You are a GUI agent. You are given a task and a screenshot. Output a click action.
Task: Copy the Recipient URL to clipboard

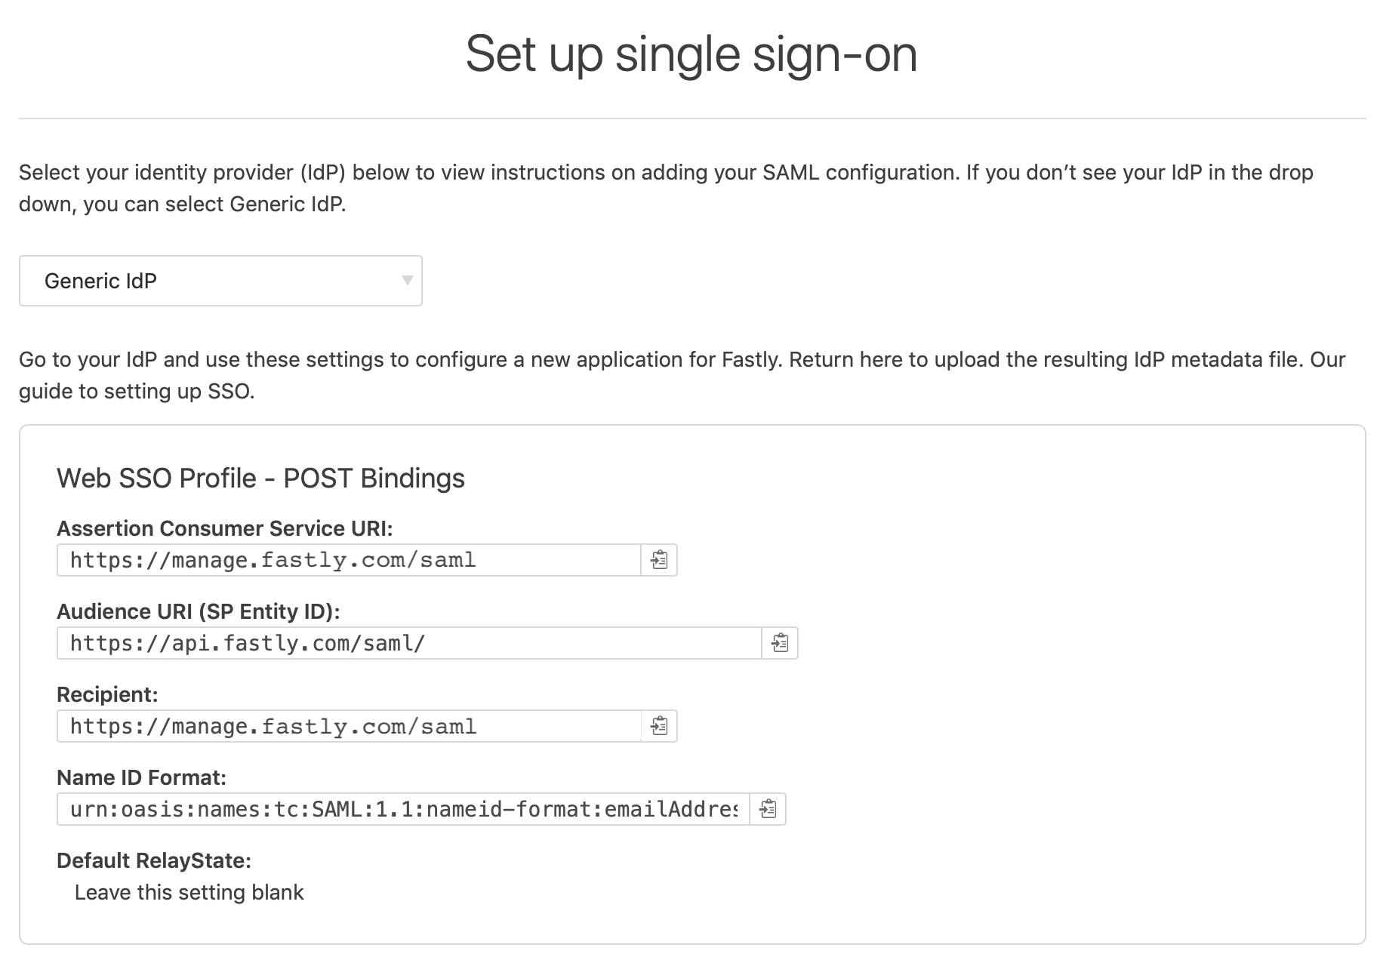(660, 726)
